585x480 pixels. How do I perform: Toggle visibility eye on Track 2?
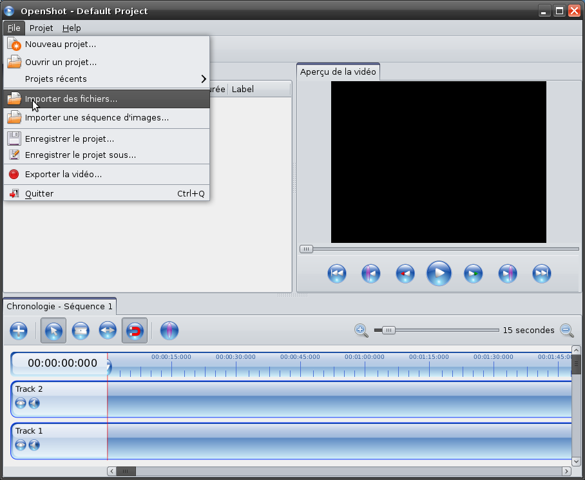[21, 403]
